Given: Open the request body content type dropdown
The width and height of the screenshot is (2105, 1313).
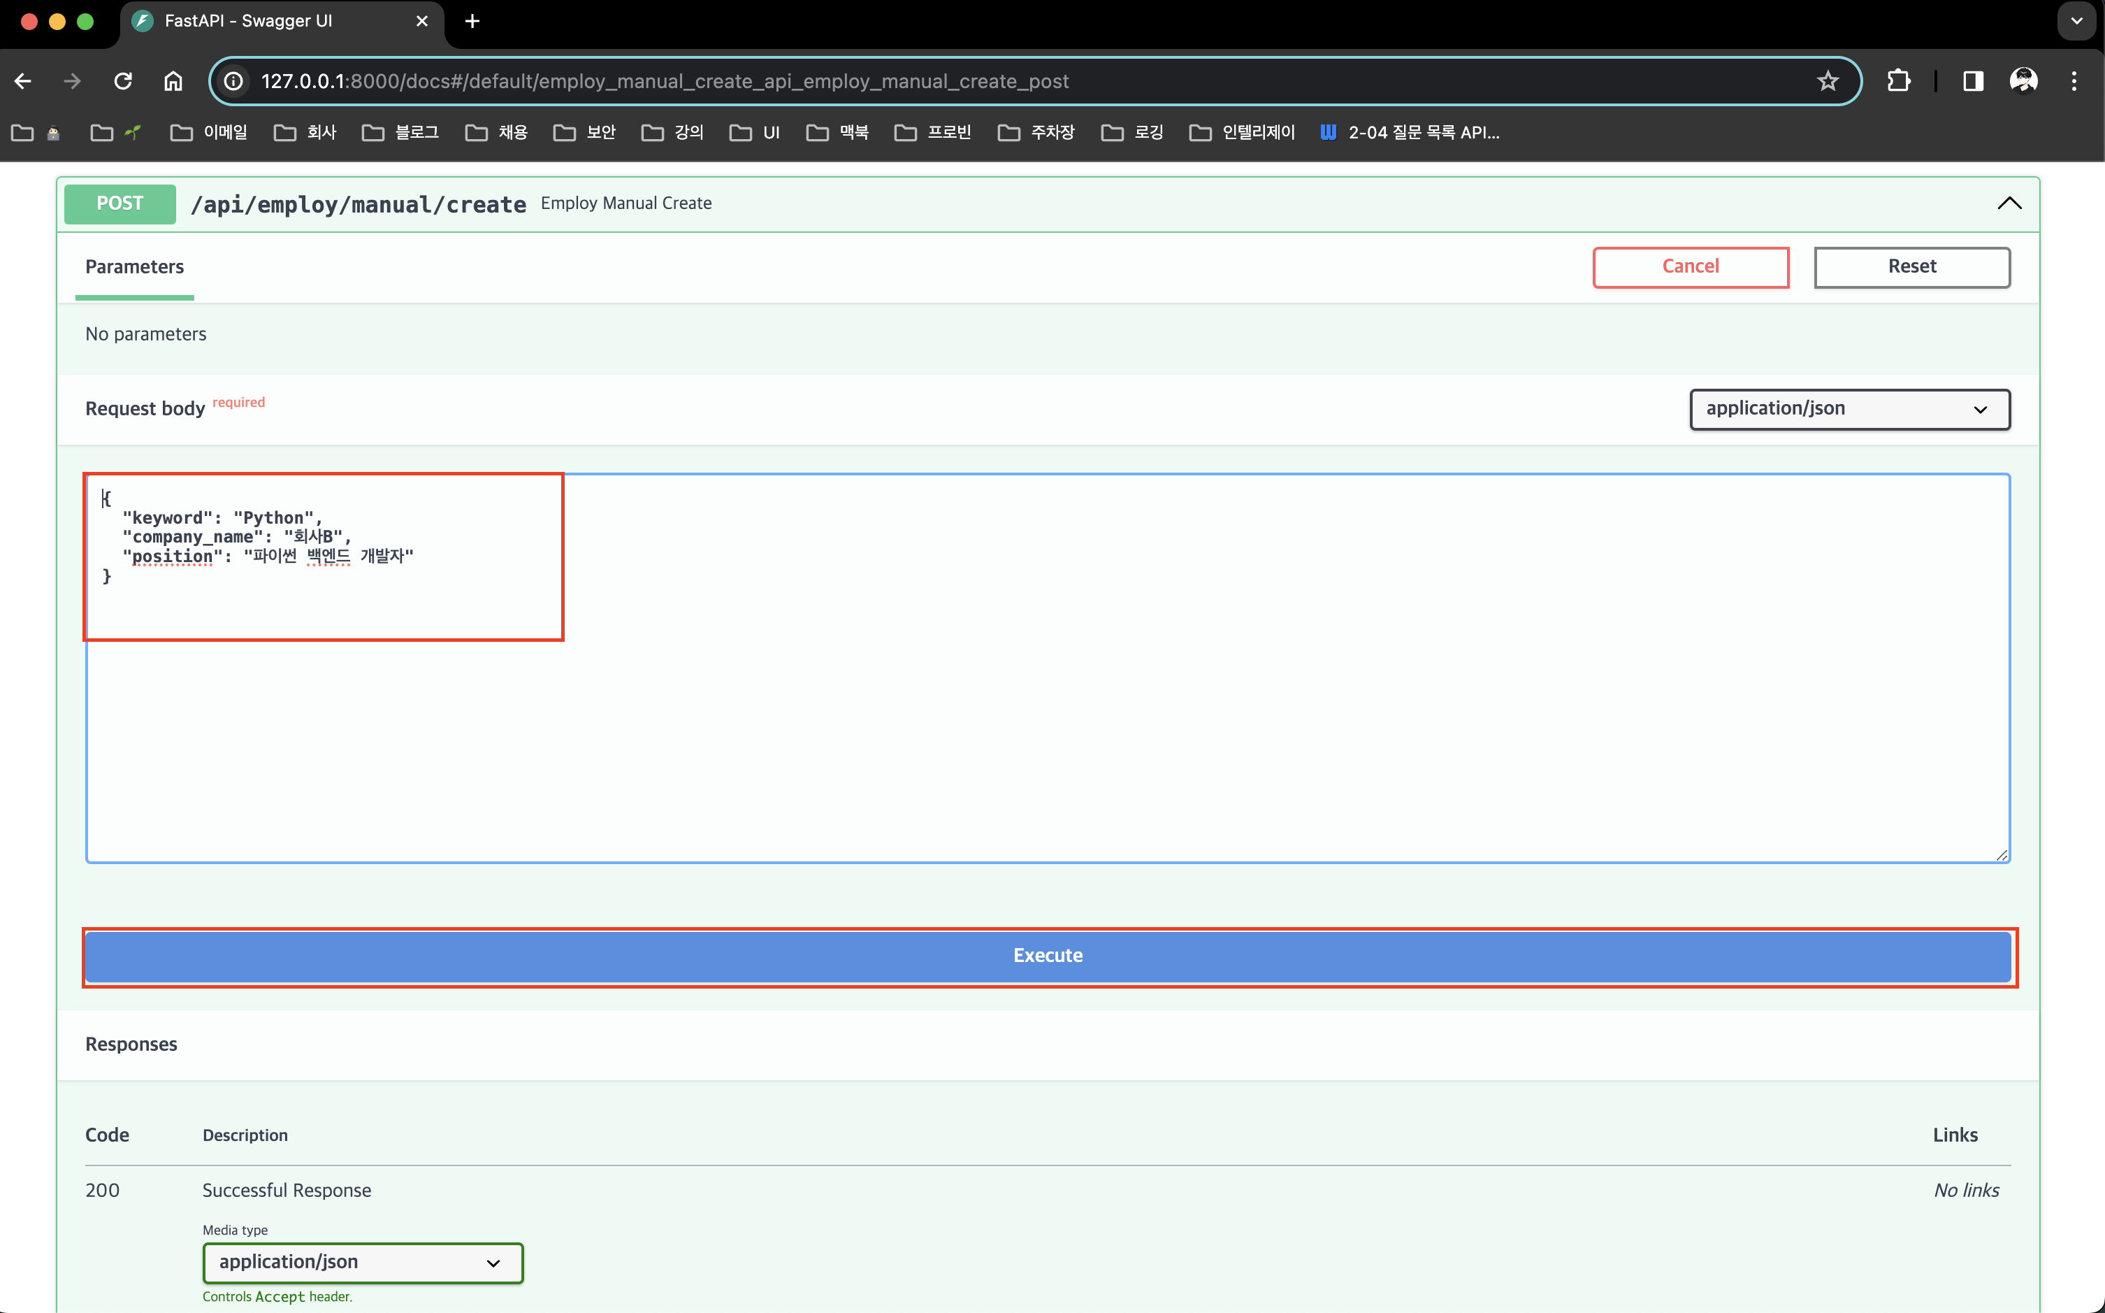Looking at the screenshot, I should pyautogui.click(x=1850, y=409).
